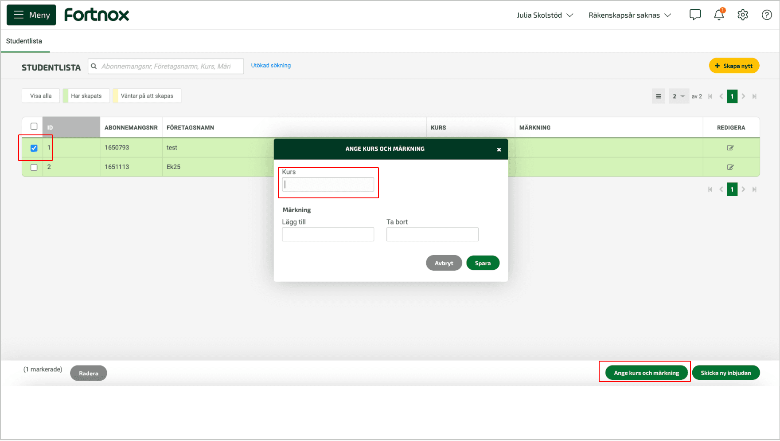Click the Fortnox logo
780x441 pixels.
click(x=97, y=15)
